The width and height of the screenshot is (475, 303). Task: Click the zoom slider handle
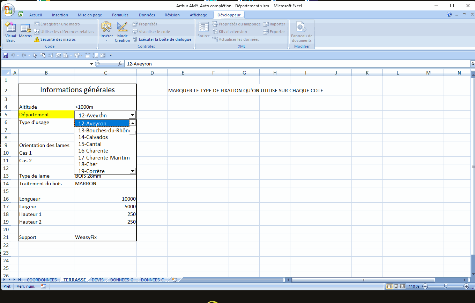446,286
